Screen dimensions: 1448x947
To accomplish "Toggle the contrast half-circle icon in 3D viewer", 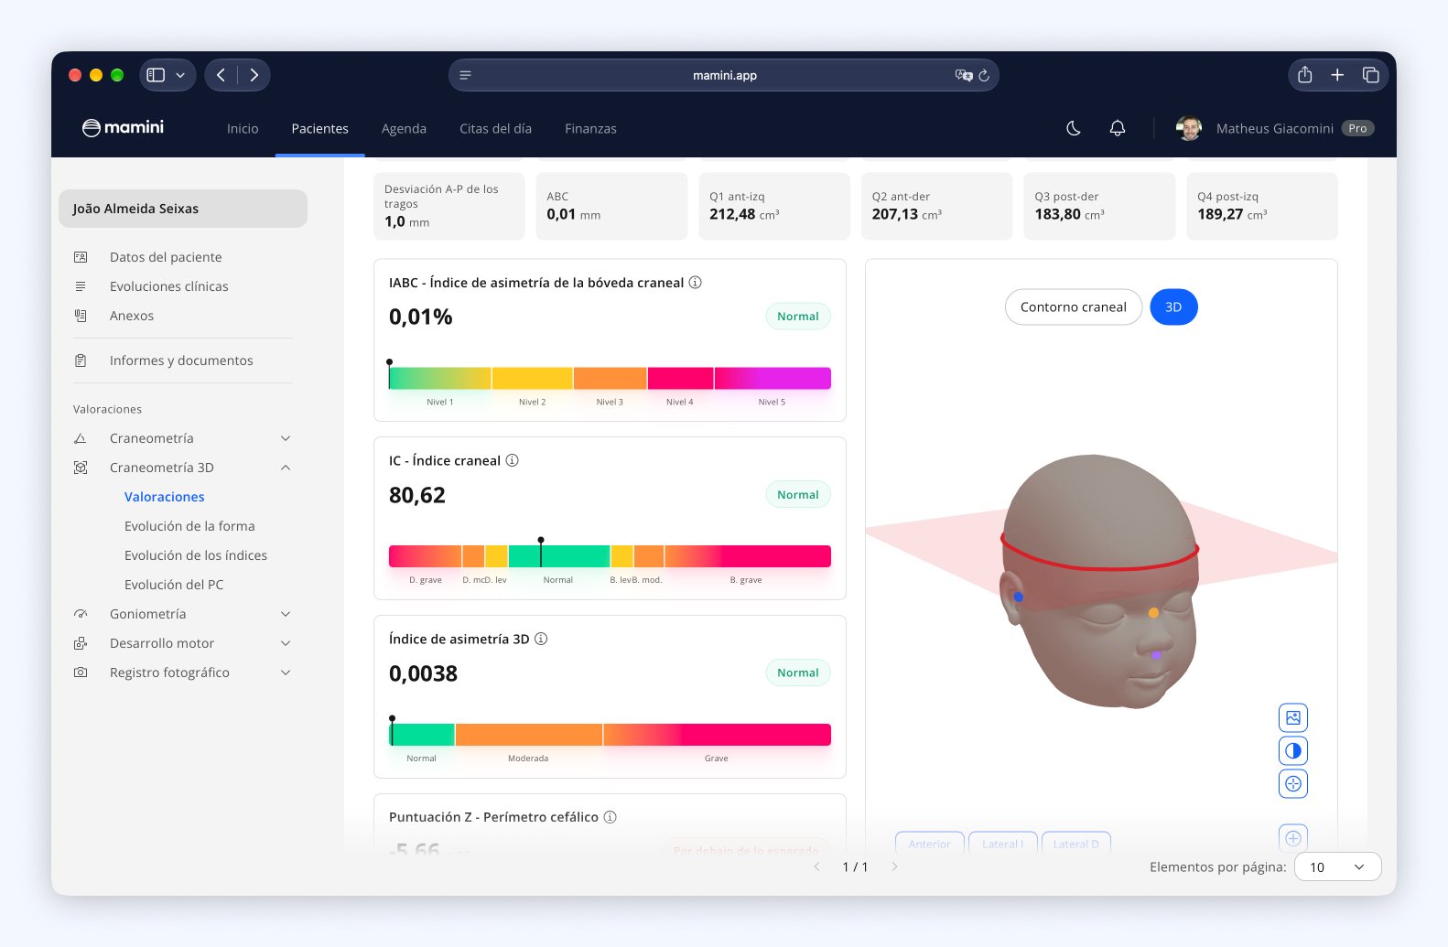I will coord(1293,750).
